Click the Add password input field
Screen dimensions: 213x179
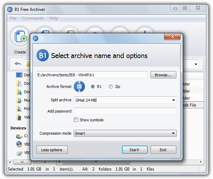(x=125, y=111)
